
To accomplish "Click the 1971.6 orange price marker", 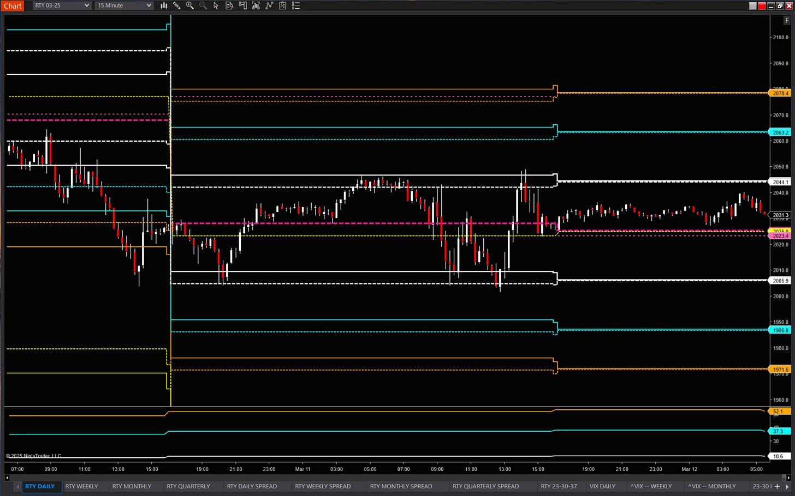I will (x=780, y=370).
